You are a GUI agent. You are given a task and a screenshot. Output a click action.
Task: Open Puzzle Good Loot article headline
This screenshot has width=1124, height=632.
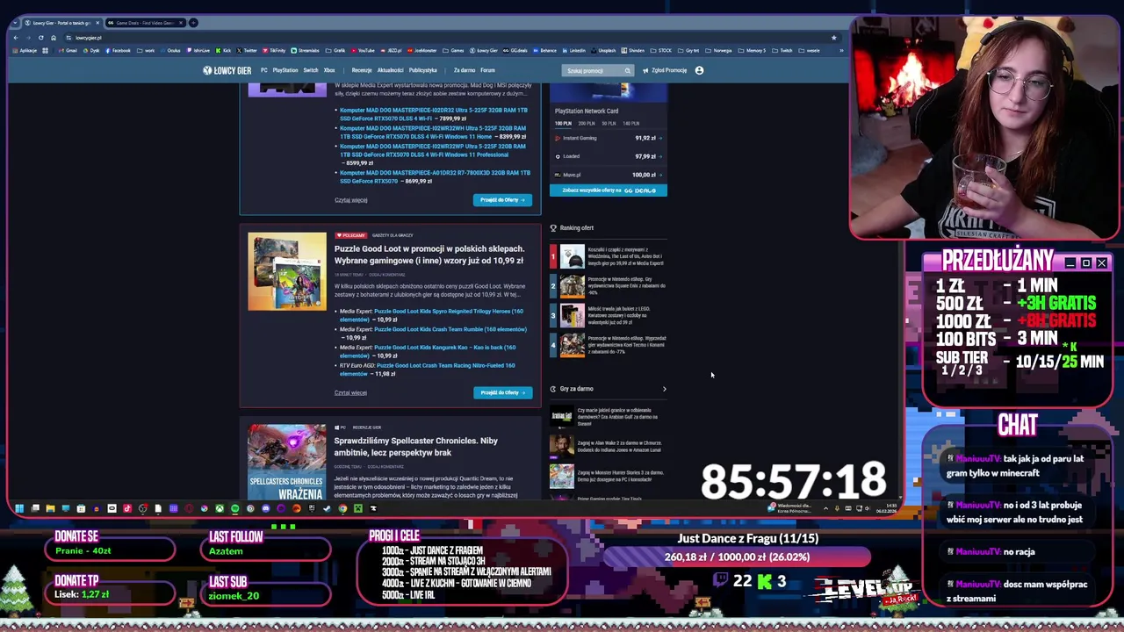[x=429, y=255]
